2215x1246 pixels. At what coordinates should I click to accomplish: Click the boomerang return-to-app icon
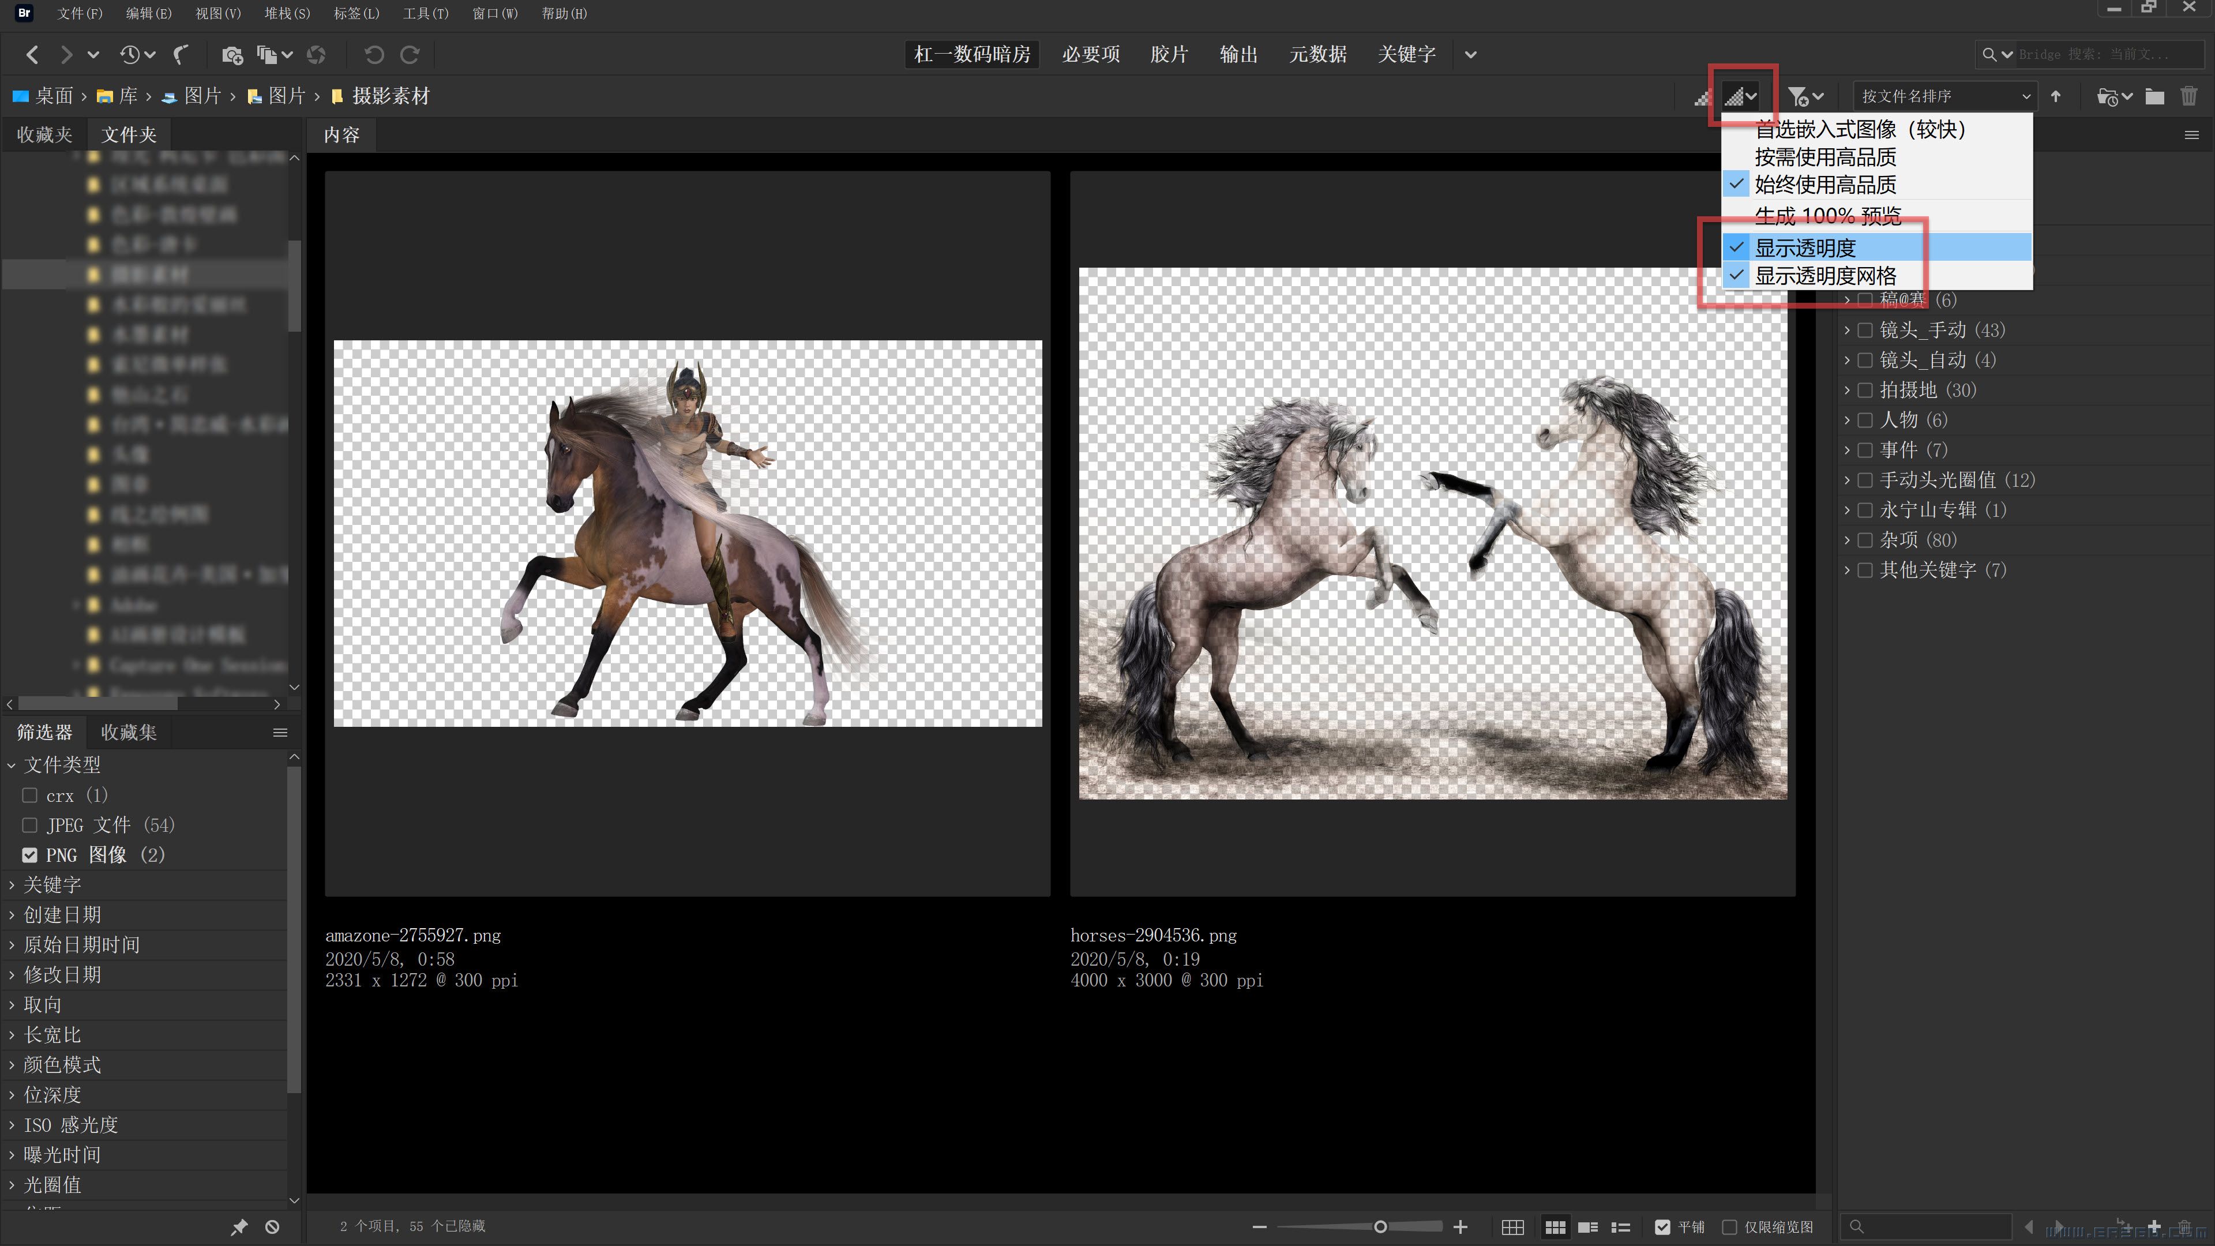[x=181, y=55]
